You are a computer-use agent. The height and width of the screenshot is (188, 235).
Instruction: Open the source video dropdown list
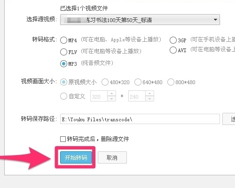pyautogui.click(x=140, y=20)
